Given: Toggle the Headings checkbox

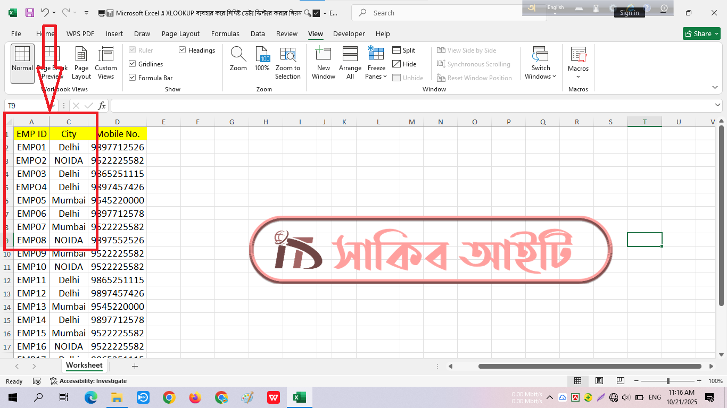Looking at the screenshot, I should [183, 50].
